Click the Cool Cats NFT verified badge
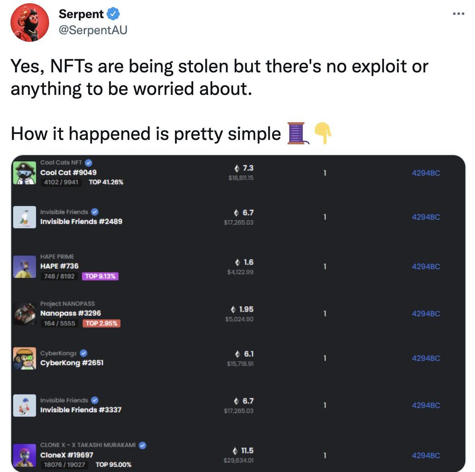The width and height of the screenshot is (475, 472). click(89, 162)
